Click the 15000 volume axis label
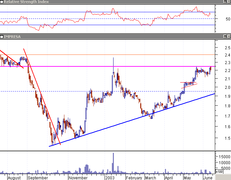Image resolution: width=231 pixels, height=180 pixels. coord(224,157)
